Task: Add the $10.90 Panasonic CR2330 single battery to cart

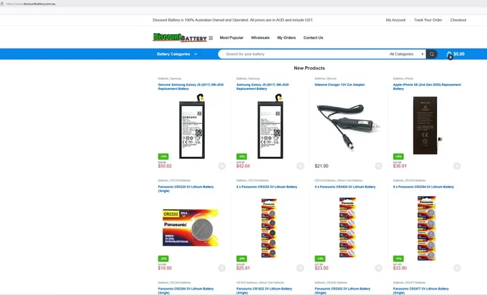Action: [x=221, y=268]
